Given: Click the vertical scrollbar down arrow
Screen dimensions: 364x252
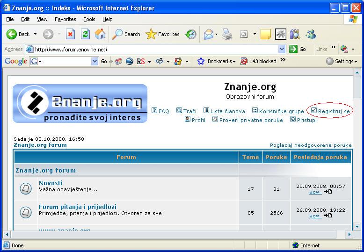Looking at the screenshot, I should tap(357, 226).
